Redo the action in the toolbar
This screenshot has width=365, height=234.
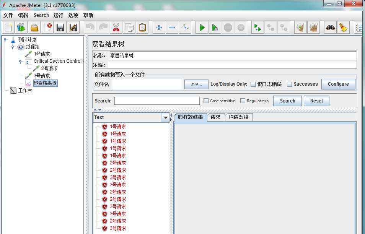103,28
